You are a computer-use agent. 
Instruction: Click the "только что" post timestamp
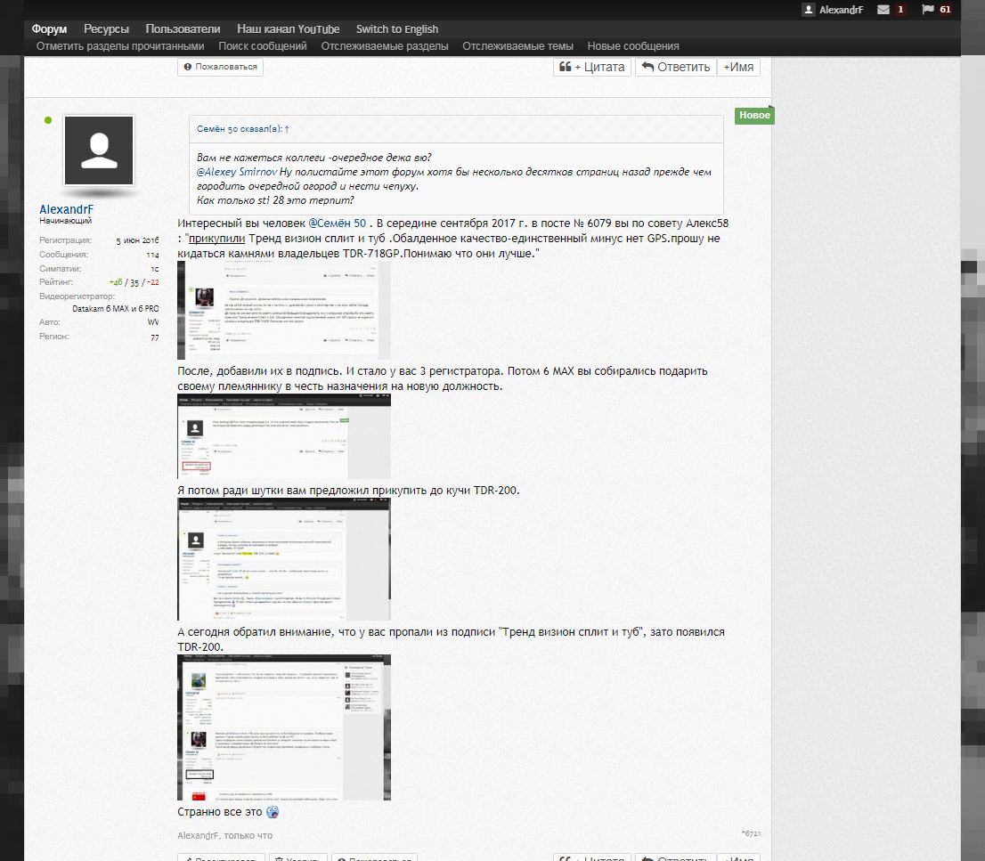click(248, 836)
